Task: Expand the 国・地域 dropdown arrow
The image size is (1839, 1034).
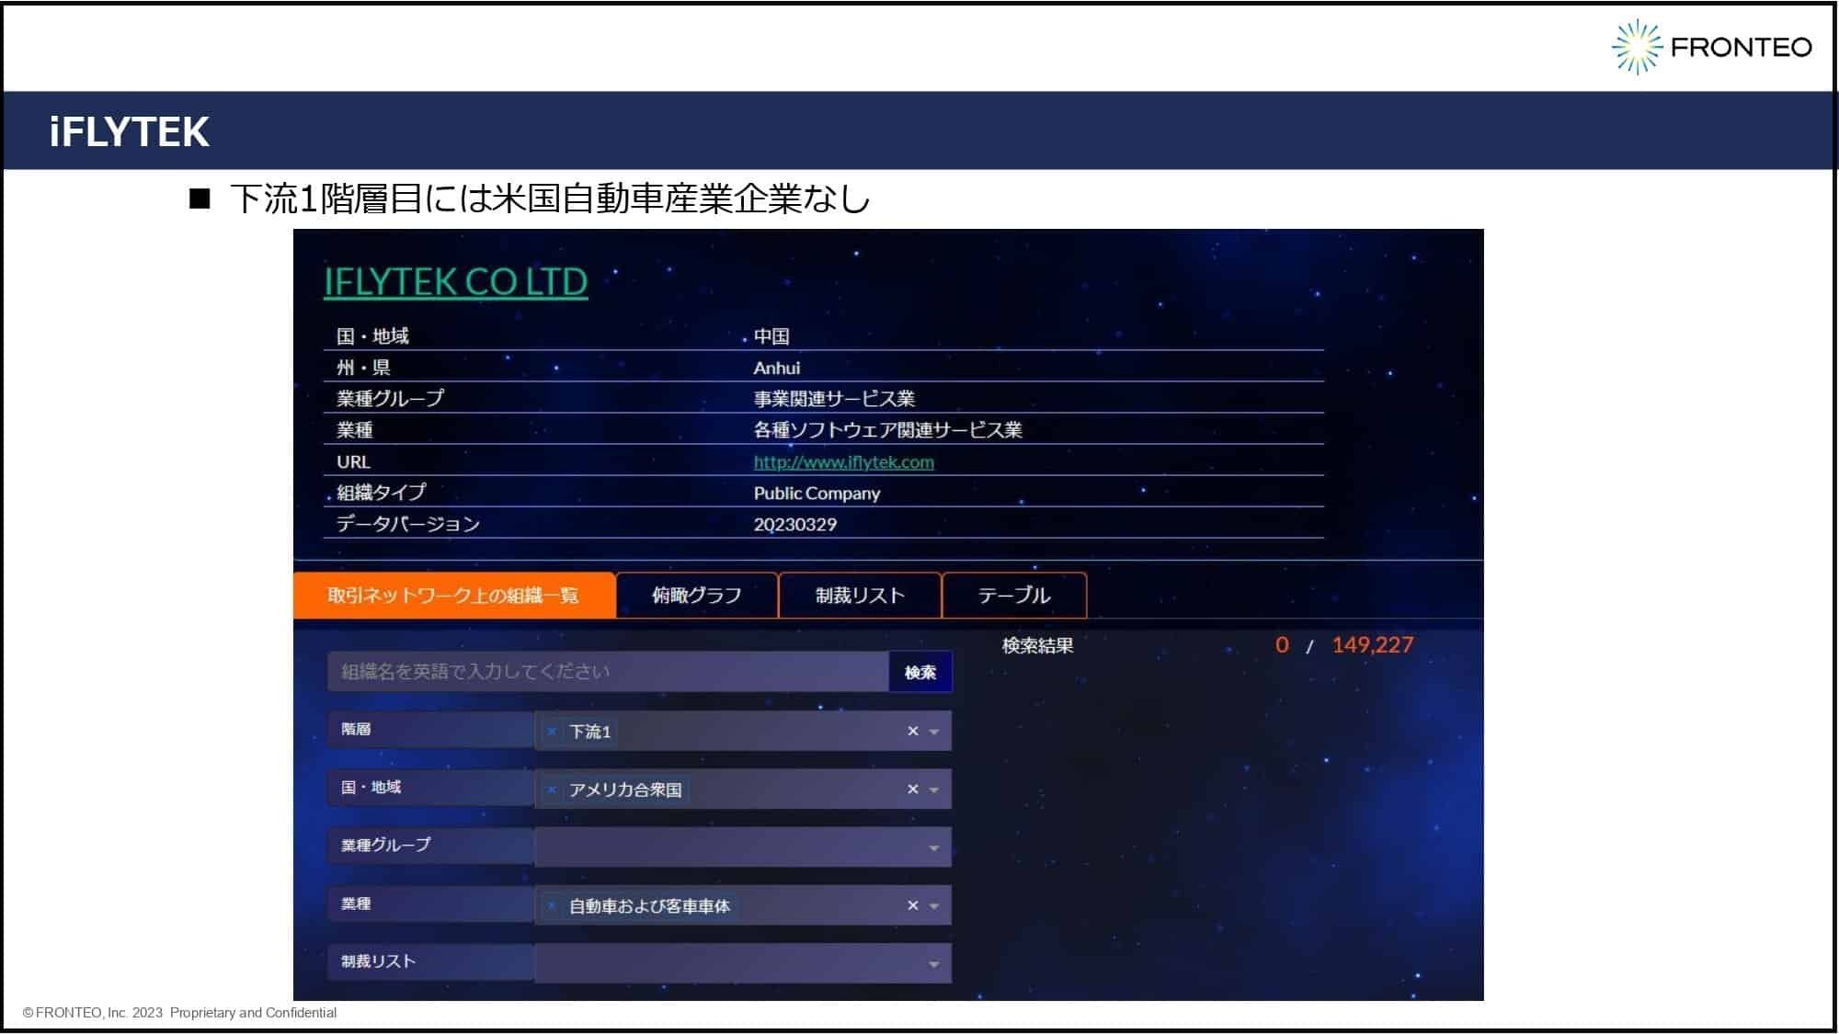Action: (x=934, y=790)
